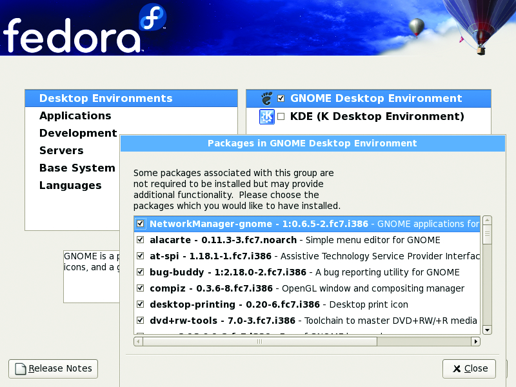This screenshot has height=387, width=516.
Task: Open the Release Notes
Action: point(53,369)
